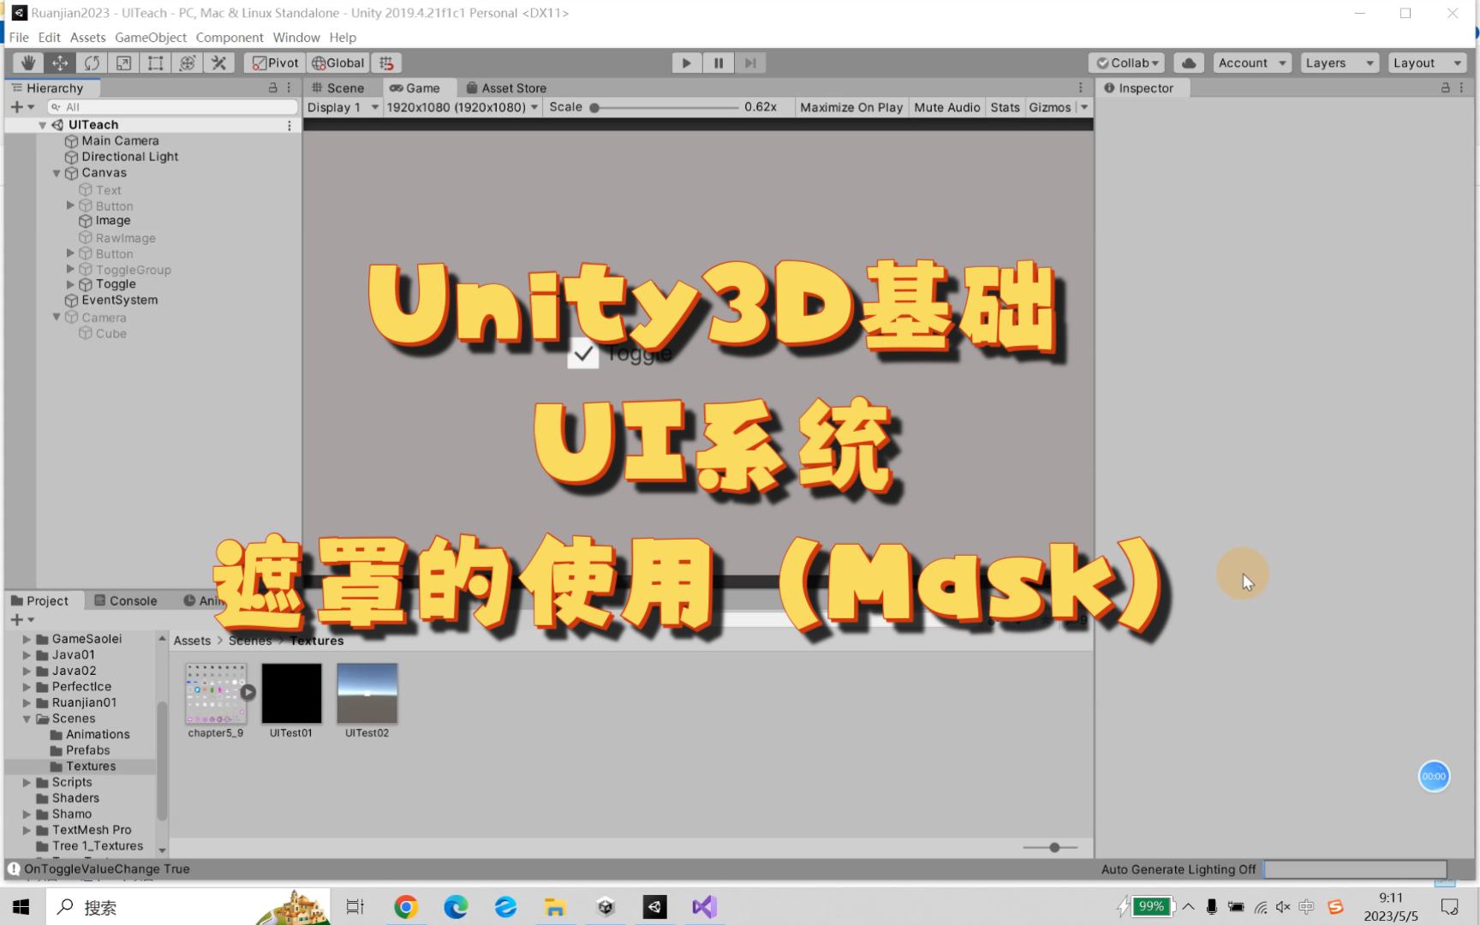Switch to the Asset Store tab
This screenshot has height=925, width=1480.
(x=506, y=87)
